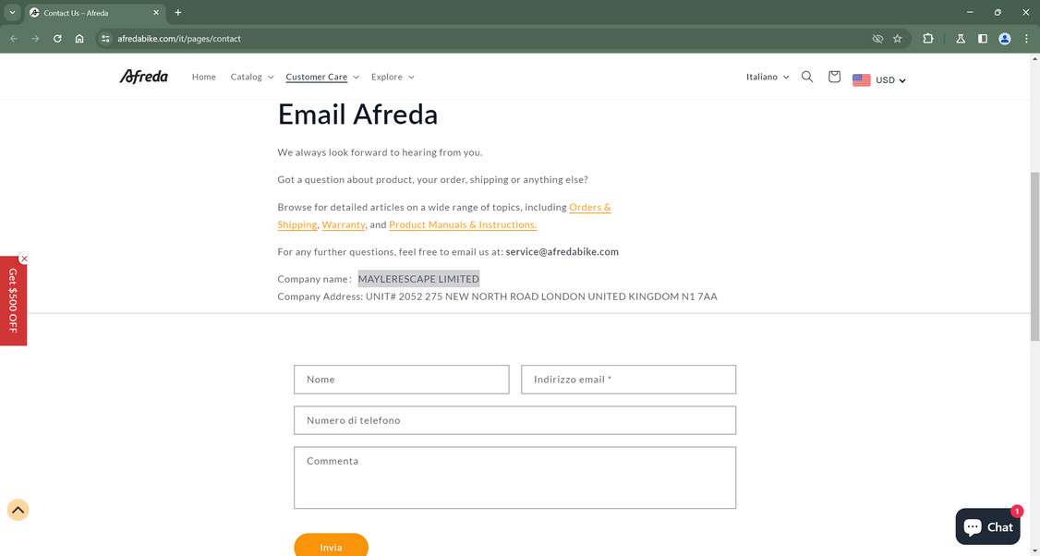Open the site search icon
The height and width of the screenshot is (556, 1040).
(806, 78)
